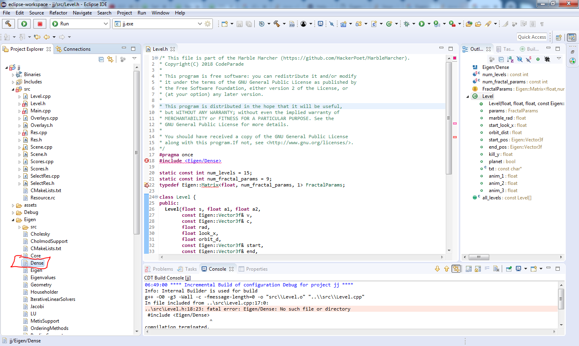This screenshot has height=346, width=579.
Task: Open the jj.exe launch configuration dropdown
Action: click(200, 24)
